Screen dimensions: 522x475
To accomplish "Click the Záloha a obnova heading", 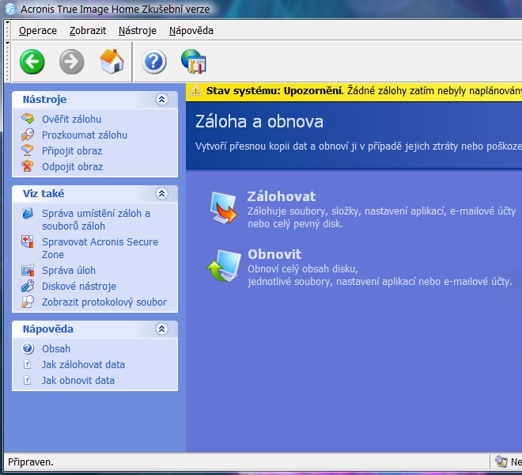I will tap(259, 121).
